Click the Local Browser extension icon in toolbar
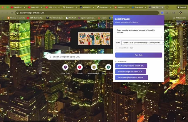 click(x=162, y=13)
